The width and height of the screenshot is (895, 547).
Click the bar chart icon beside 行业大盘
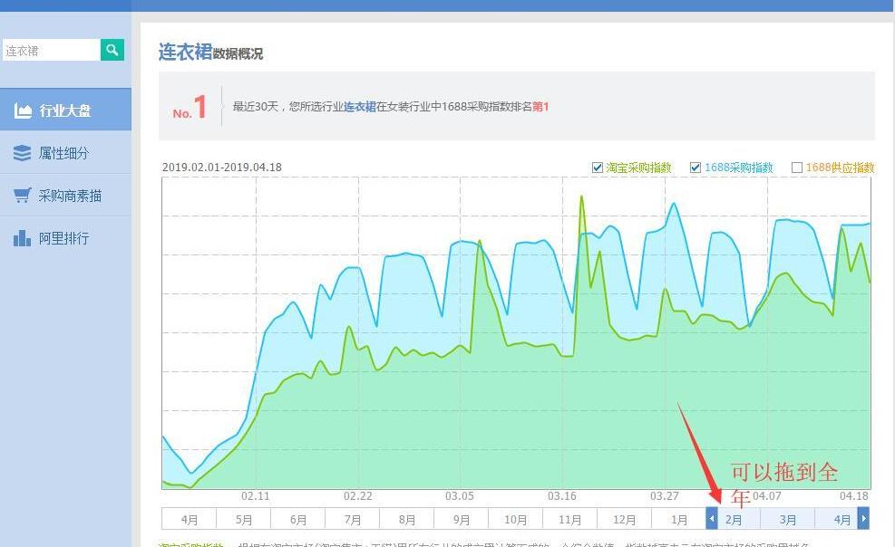point(23,110)
